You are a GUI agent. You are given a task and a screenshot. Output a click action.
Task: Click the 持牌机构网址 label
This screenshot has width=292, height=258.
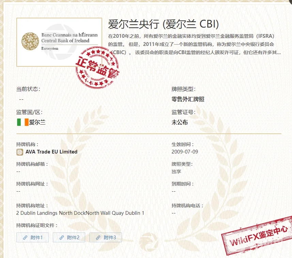pos(32,184)
